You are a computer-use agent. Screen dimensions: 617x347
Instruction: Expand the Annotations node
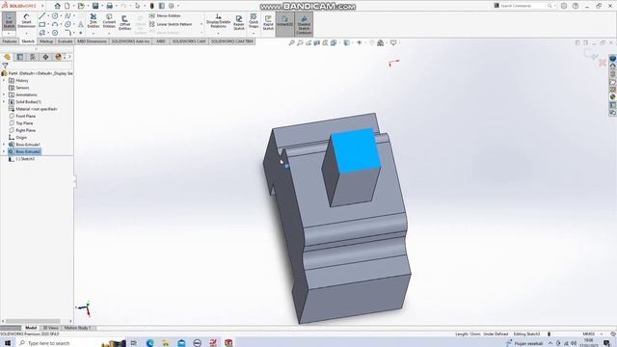[4, 94]
